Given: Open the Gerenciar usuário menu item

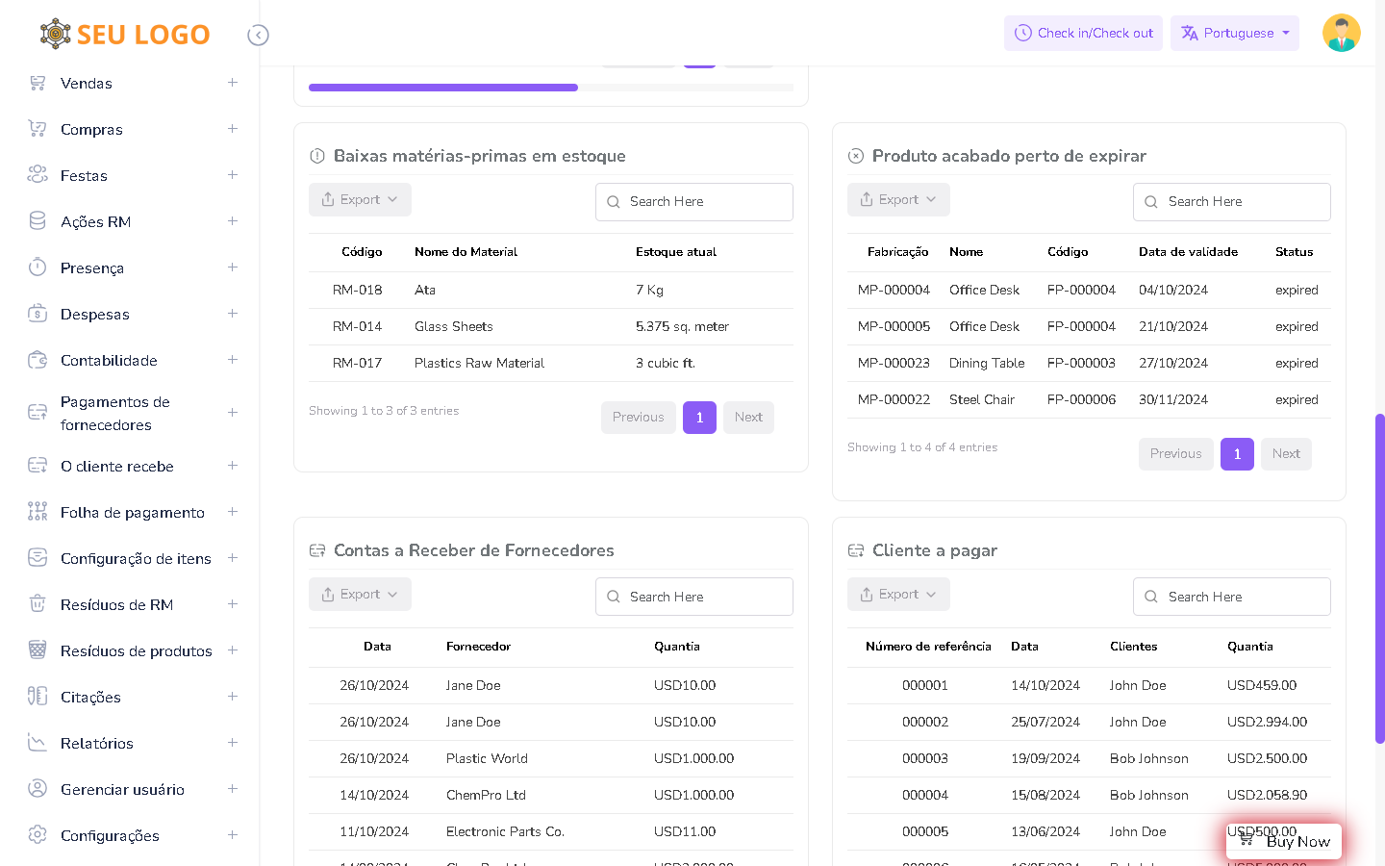Looking at the screenshot, I should (122, 789).
